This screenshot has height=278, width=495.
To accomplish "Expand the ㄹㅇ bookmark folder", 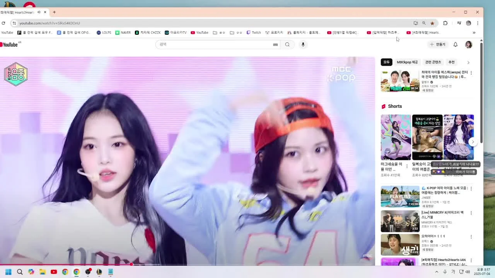I will 219,33.
